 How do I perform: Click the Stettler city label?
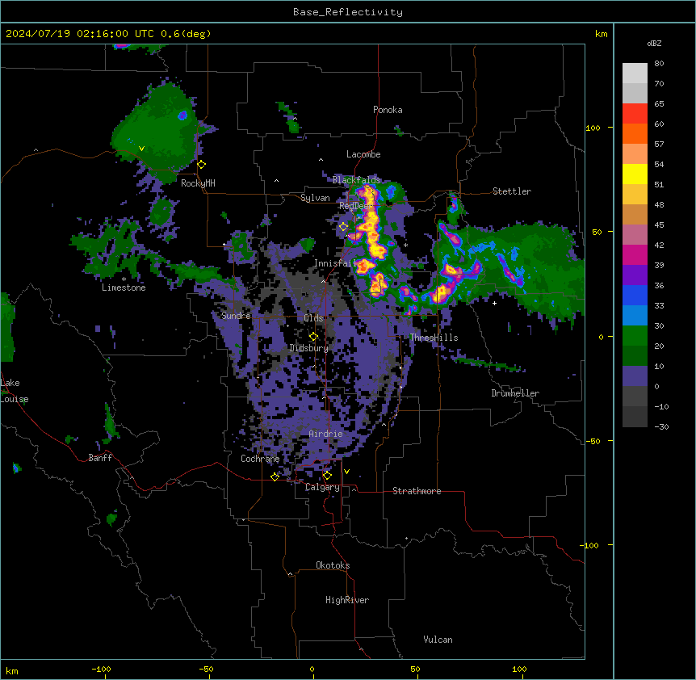click(x=512, y=191)
